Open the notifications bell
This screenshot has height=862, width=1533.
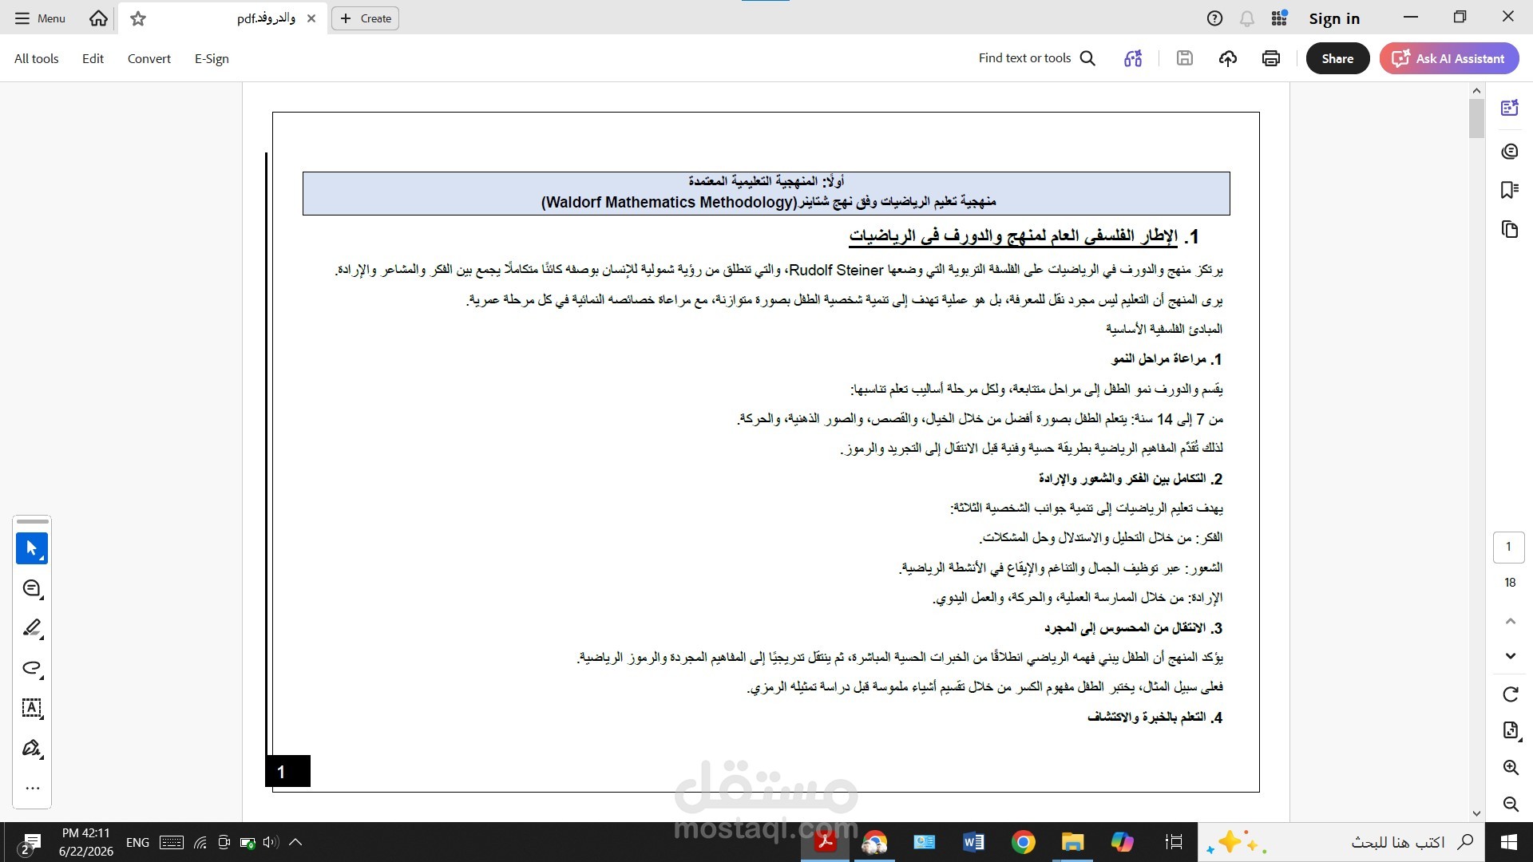tap(1246, 18)
